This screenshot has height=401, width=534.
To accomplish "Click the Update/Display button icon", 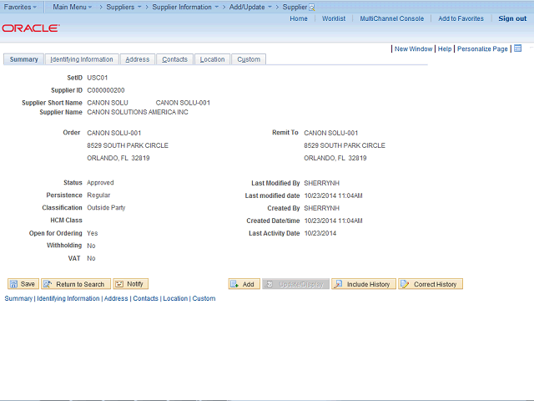I will [269, 284].
